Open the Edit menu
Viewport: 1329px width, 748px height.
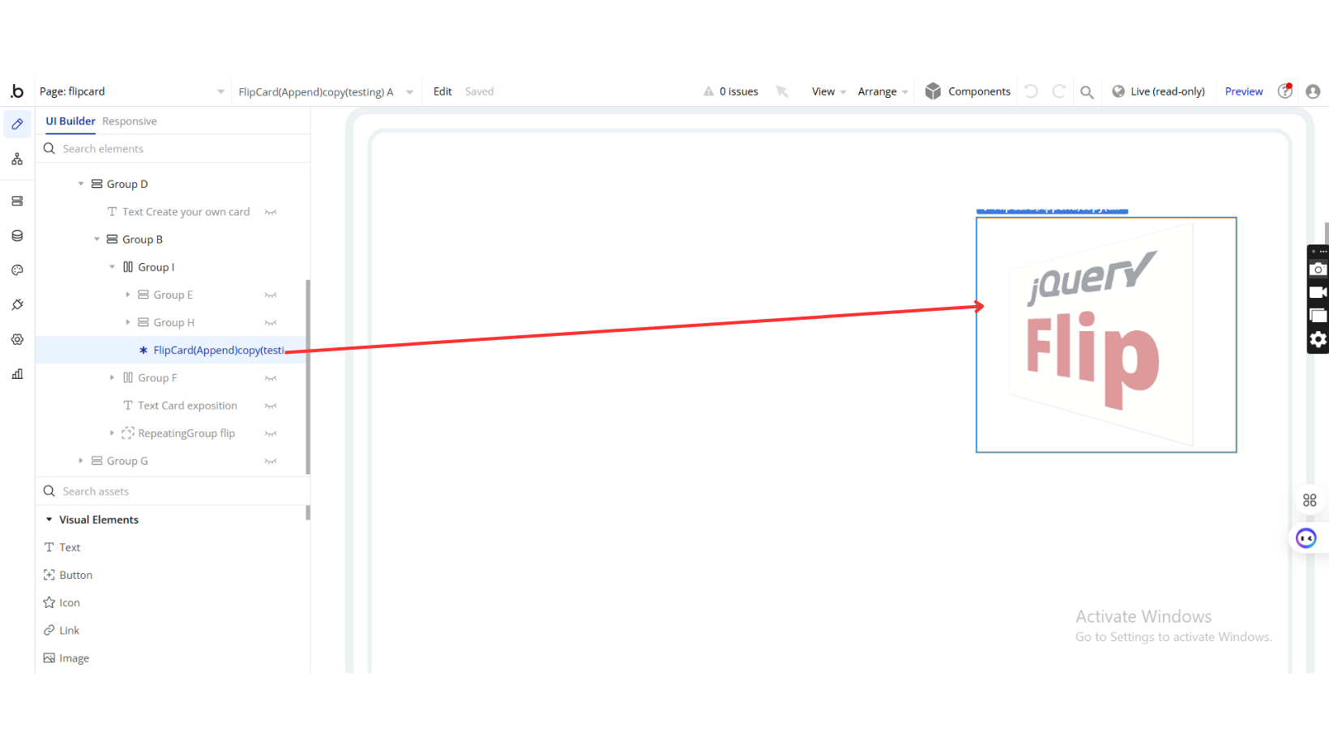(x=442, y=91)
